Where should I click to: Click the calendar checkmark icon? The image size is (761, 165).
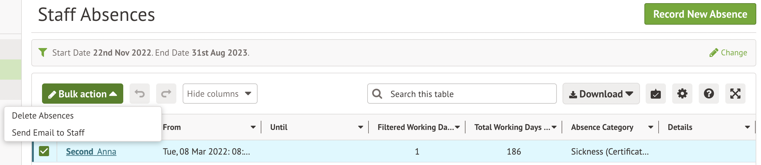[655, 94]
